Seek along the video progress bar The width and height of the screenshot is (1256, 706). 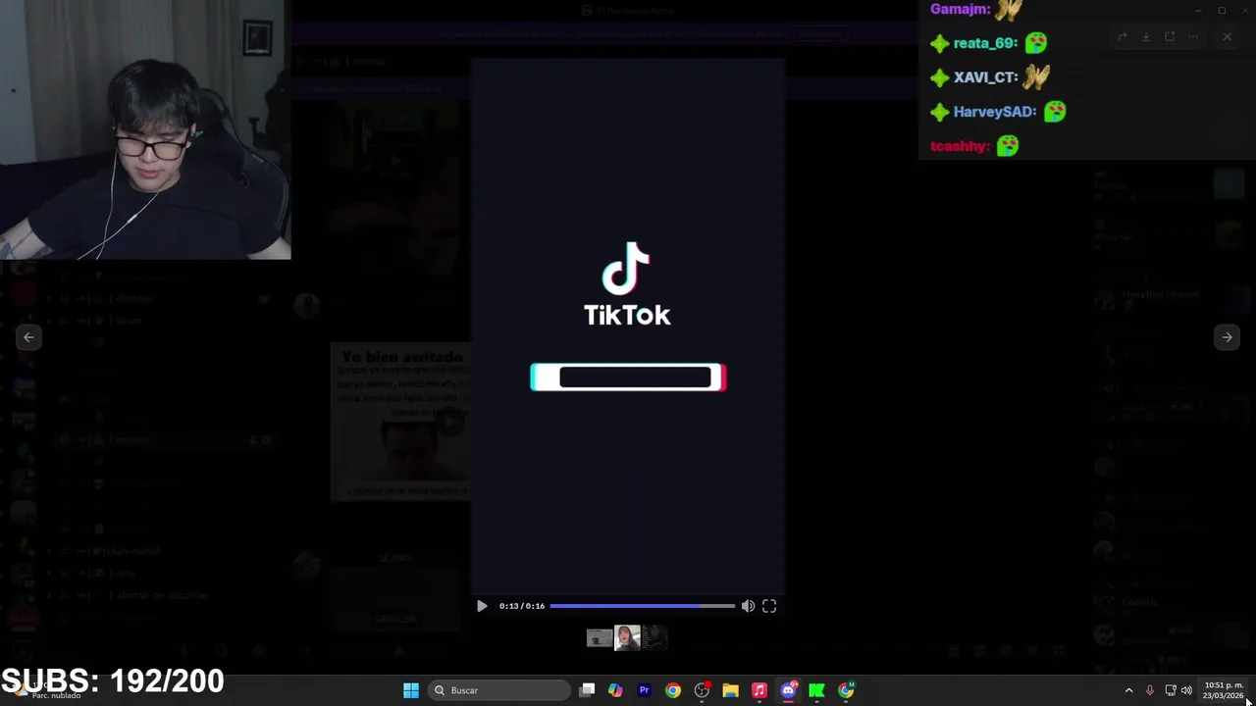pyautogui.click(x=642, y=606)
